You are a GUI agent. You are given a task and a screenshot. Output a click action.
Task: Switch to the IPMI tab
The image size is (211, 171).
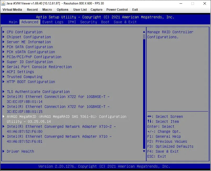(72, 22)
